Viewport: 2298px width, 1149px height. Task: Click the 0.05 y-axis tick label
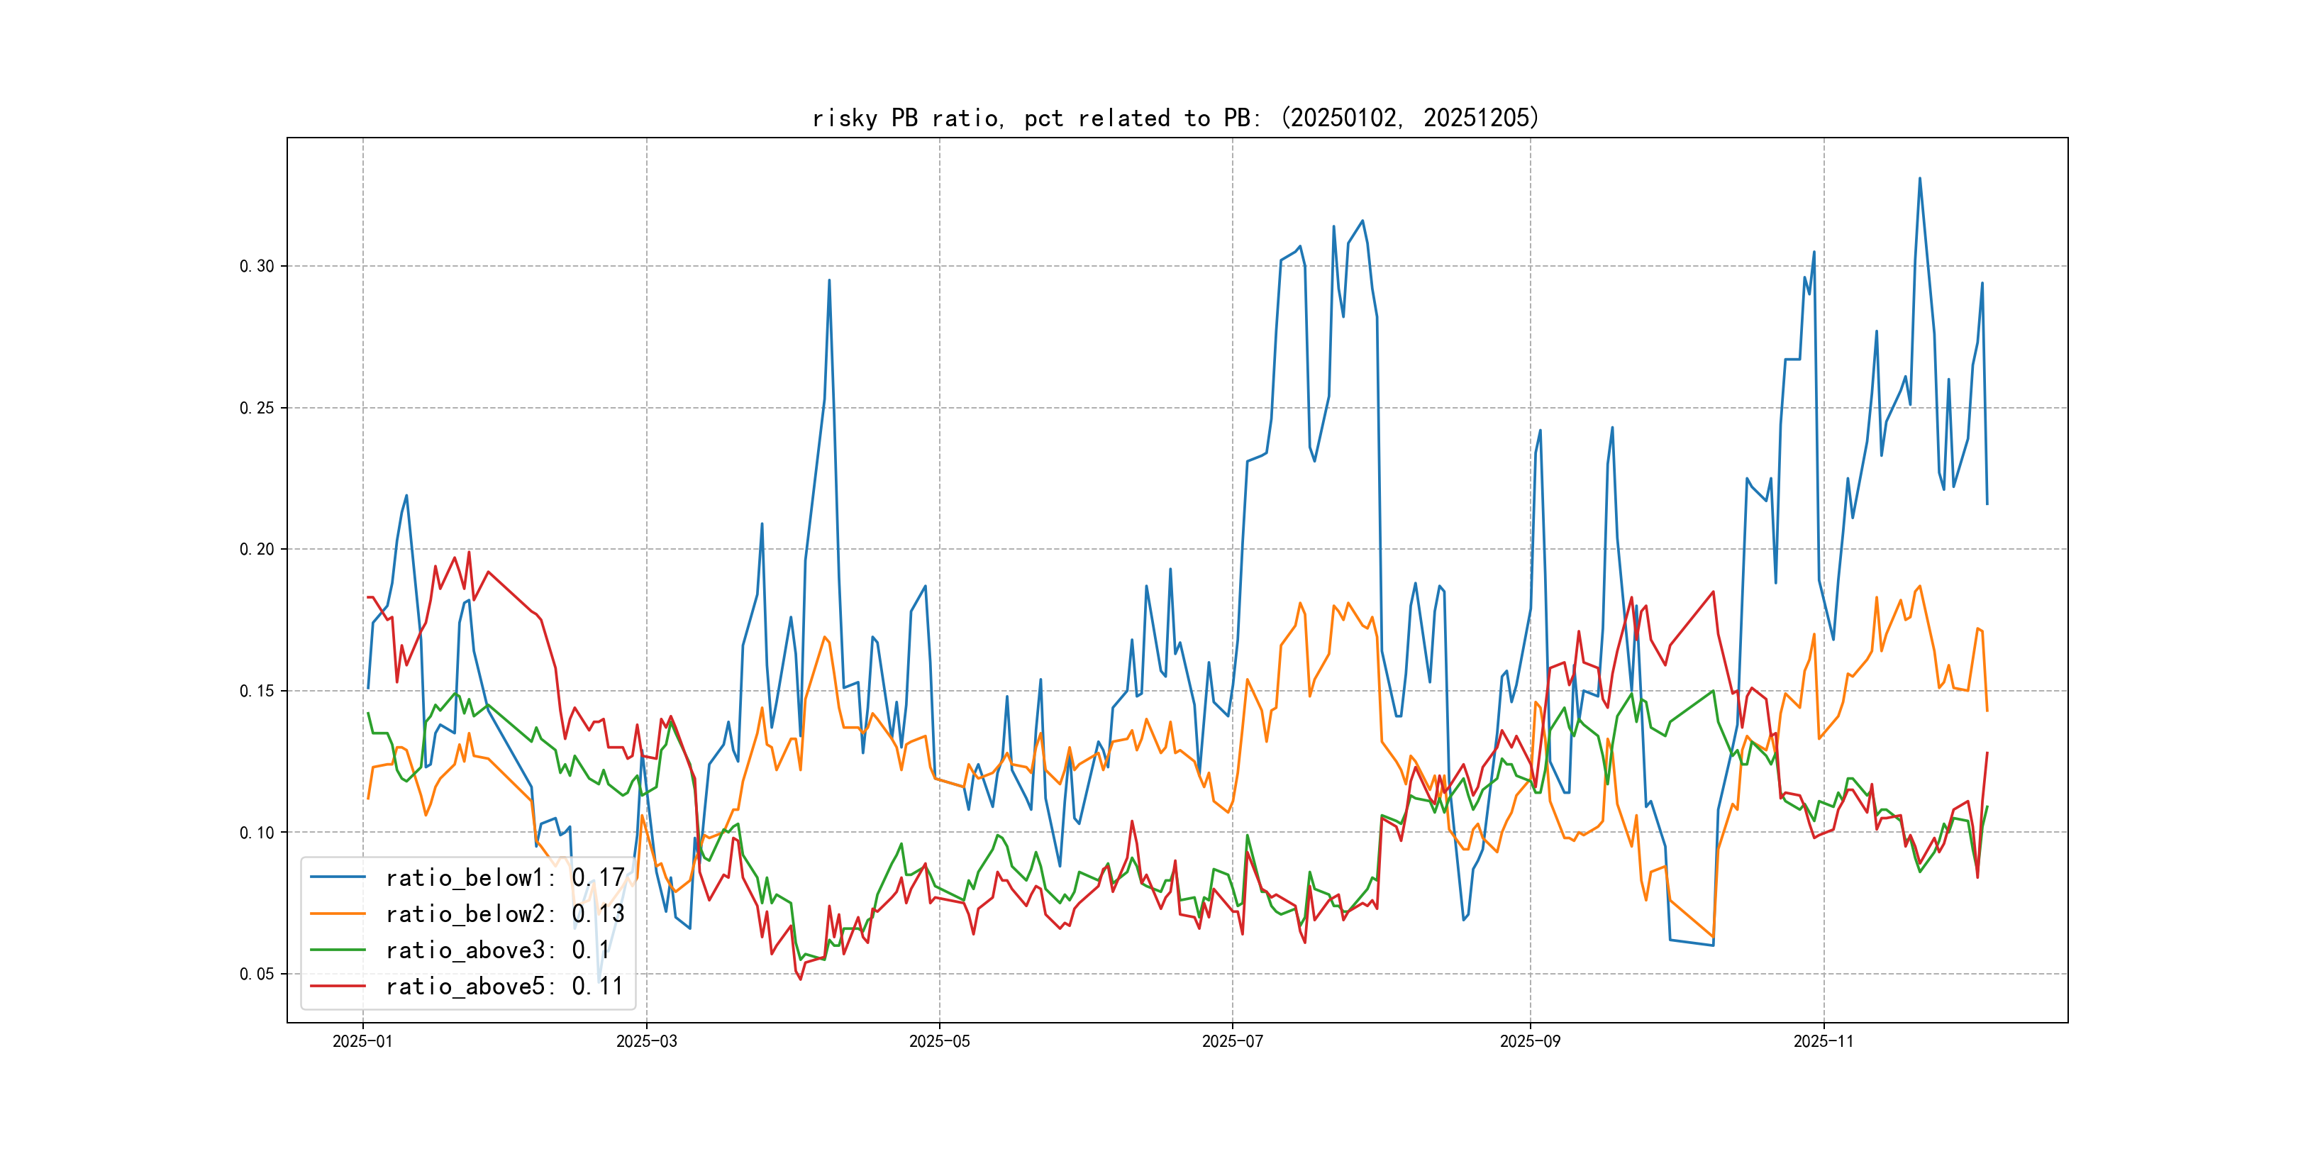(257, 973)
